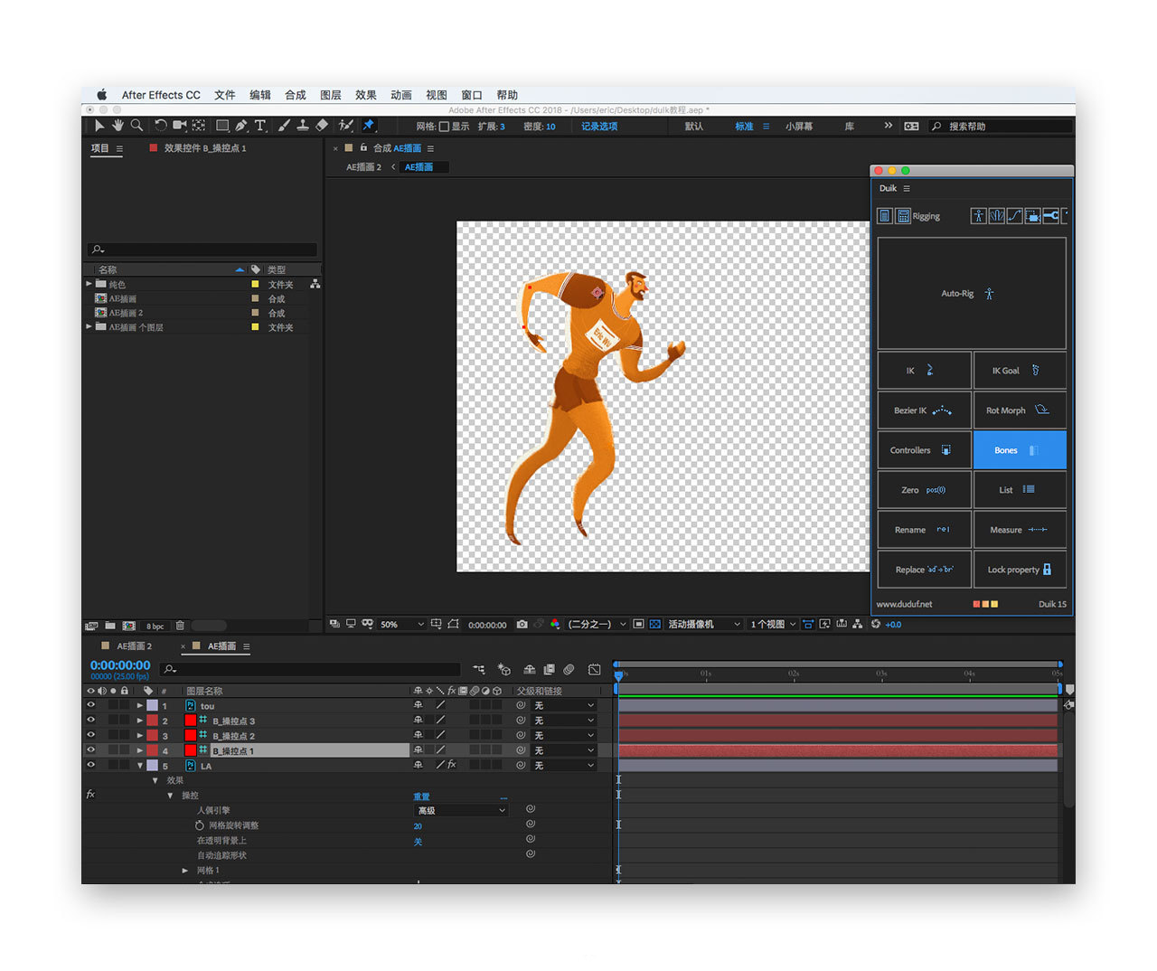Open the (二分之一) resolution dropdown
Viewport: 1157px width, 971px height.
(x=597, y=624)
